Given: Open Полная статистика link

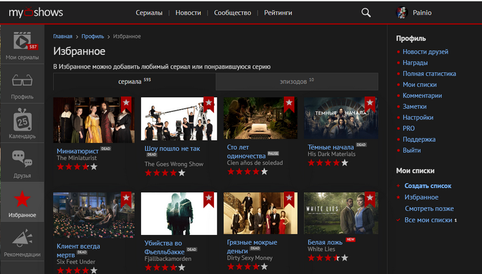Looking at the screenshot, I should click(x=429, y=73).
